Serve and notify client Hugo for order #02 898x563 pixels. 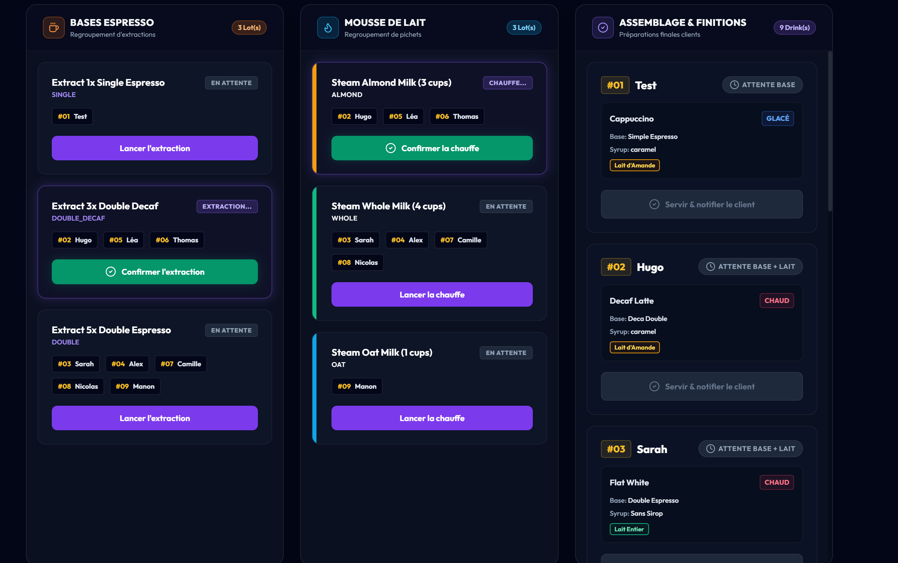702,386
